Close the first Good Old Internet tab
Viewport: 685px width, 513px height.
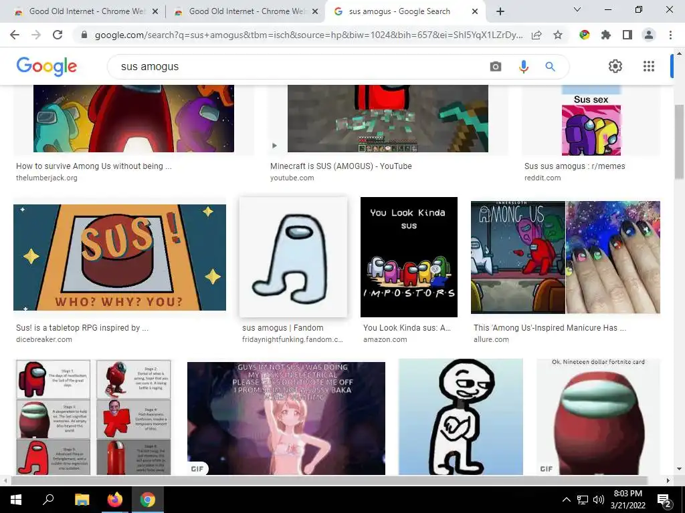pos(155,12)
